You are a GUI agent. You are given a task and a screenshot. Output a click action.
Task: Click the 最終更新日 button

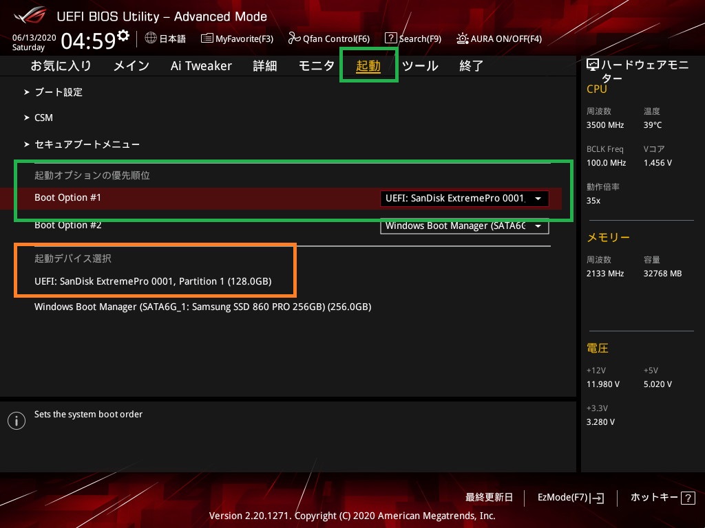[x=490, y=498]
